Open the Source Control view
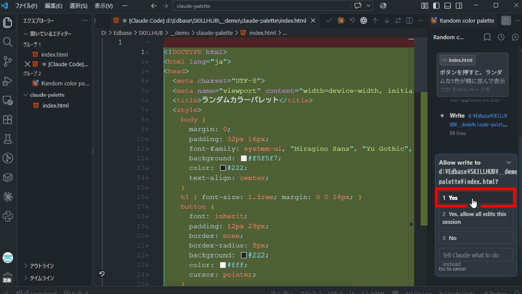The image size is (522, 294). point(7,61)
